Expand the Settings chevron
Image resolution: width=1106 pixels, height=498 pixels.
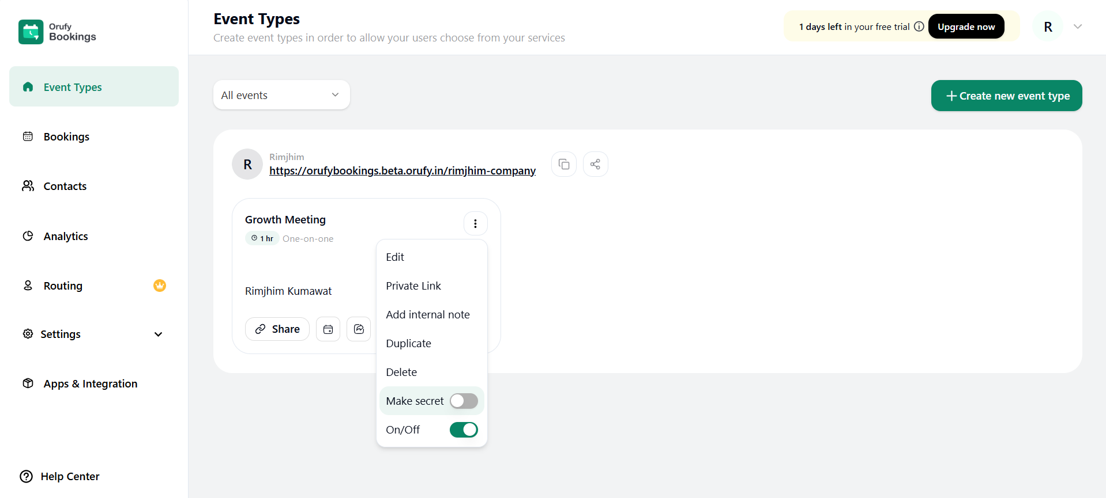pyautogui.click(x=159, y=334)
